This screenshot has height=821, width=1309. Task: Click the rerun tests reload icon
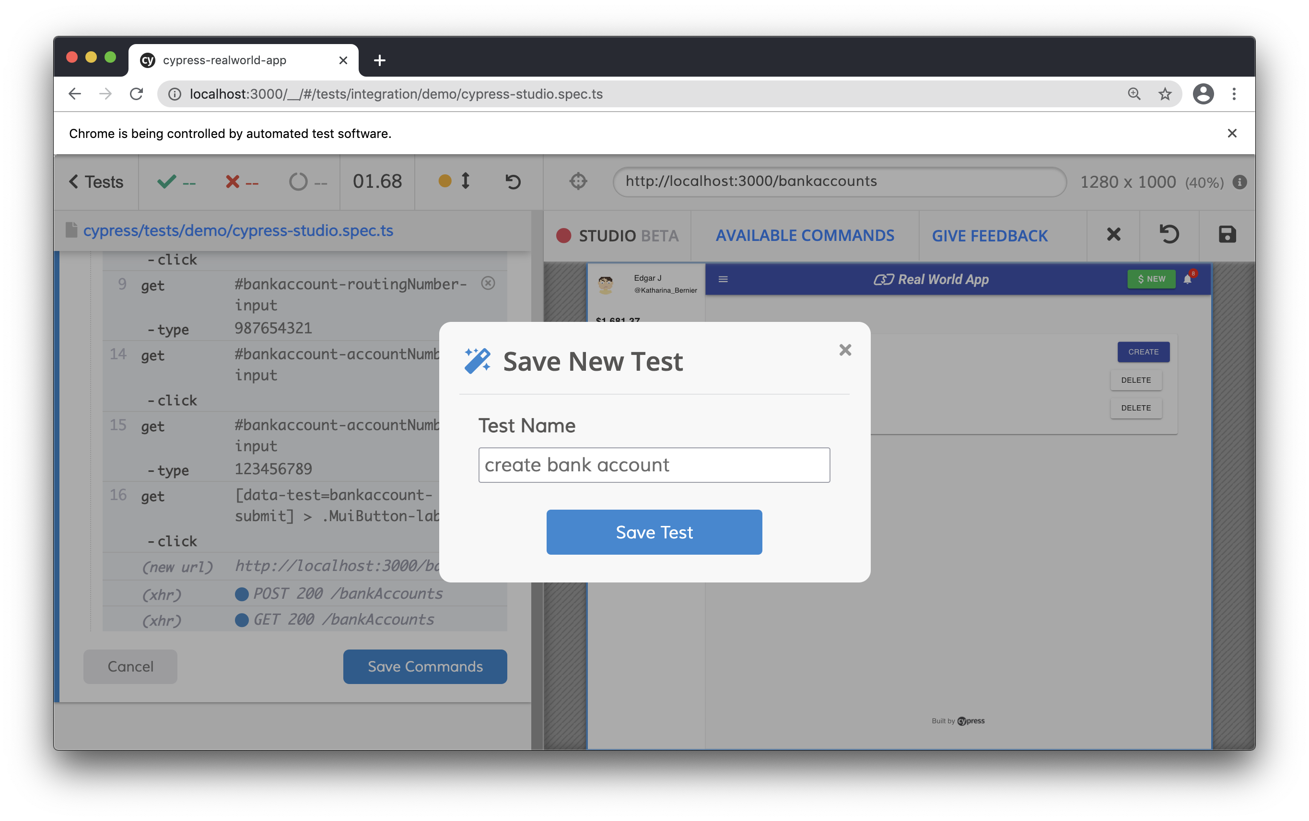tap(513, 182)
